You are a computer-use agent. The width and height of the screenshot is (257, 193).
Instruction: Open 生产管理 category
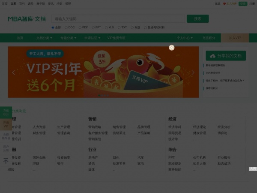coord(63,127)
